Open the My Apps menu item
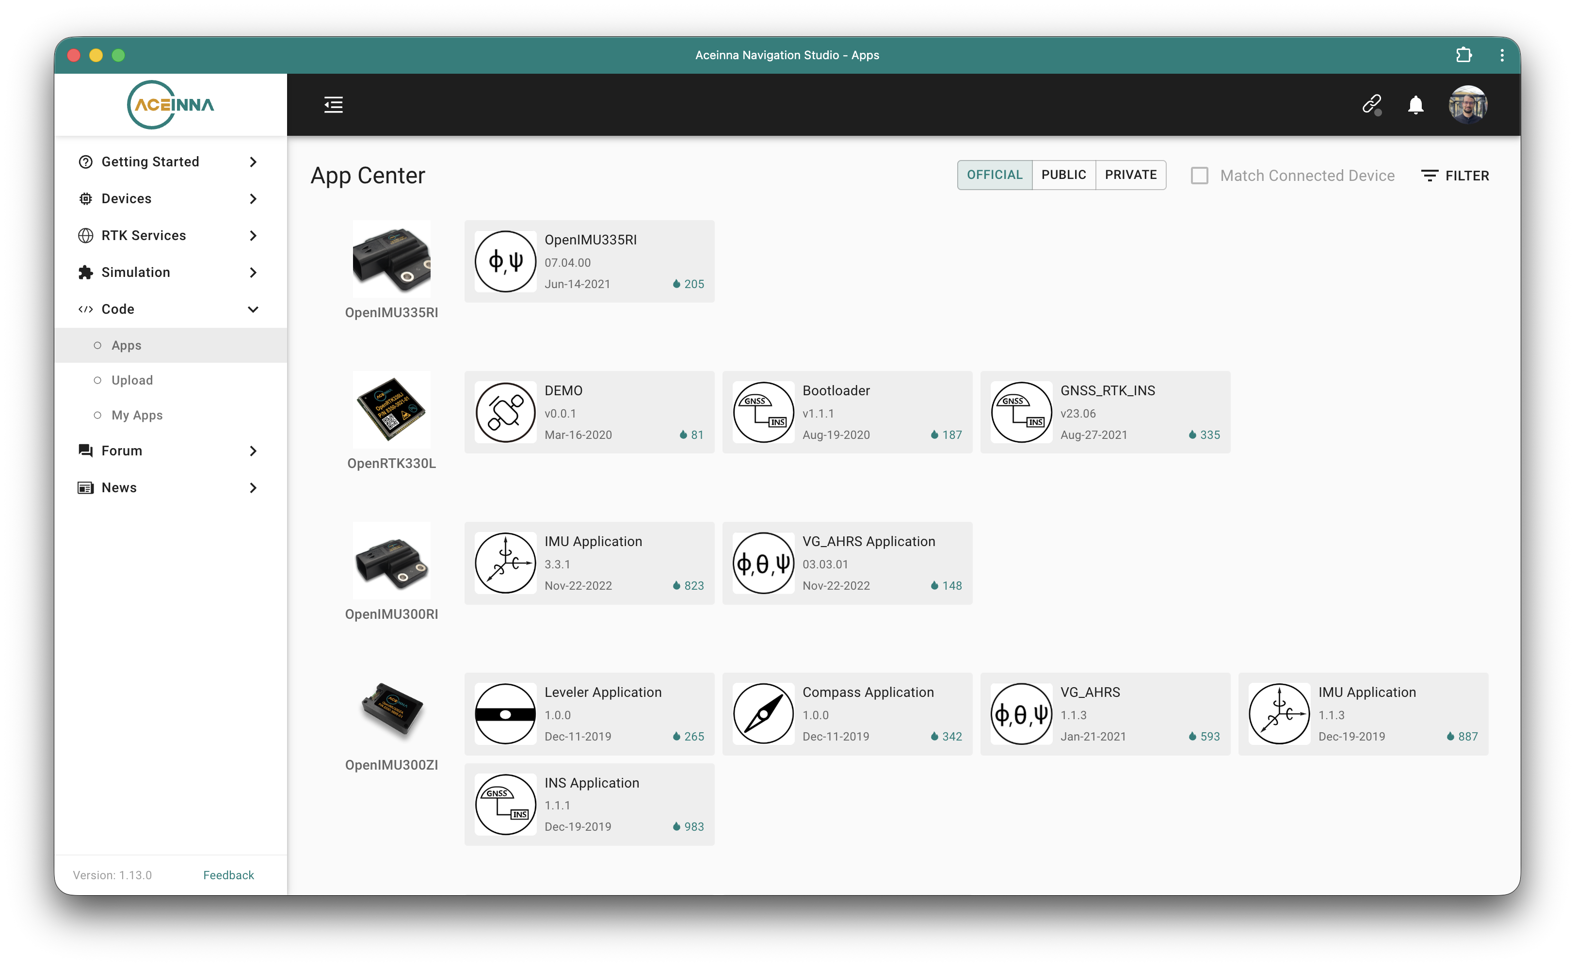The height and width of the screenshot is (967, 1575). tap(137, 415)
